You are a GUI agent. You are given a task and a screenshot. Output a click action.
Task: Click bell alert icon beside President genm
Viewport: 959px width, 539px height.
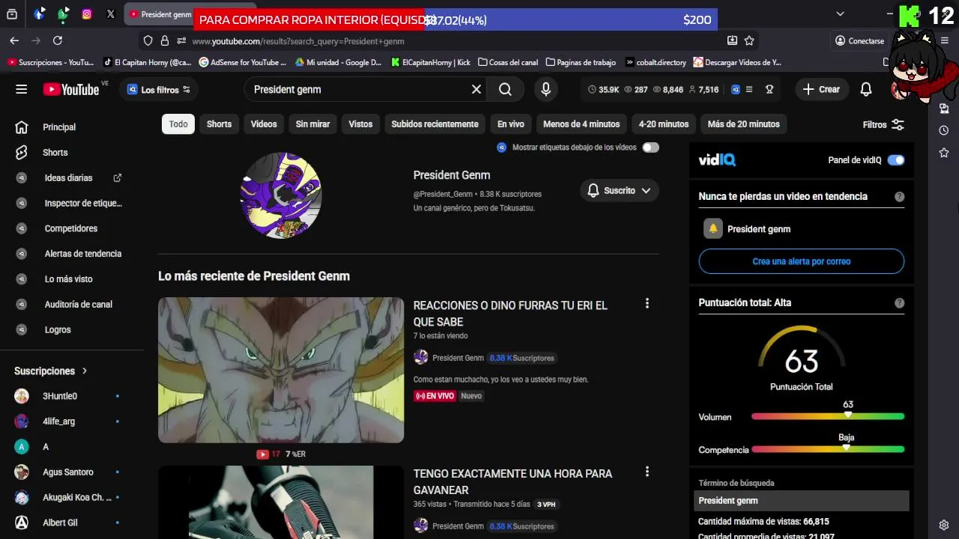tap(713, 229)
